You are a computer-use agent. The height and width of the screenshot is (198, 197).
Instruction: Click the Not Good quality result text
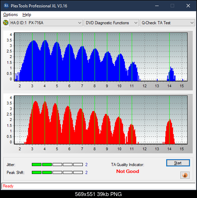click(x=127, y=172)
